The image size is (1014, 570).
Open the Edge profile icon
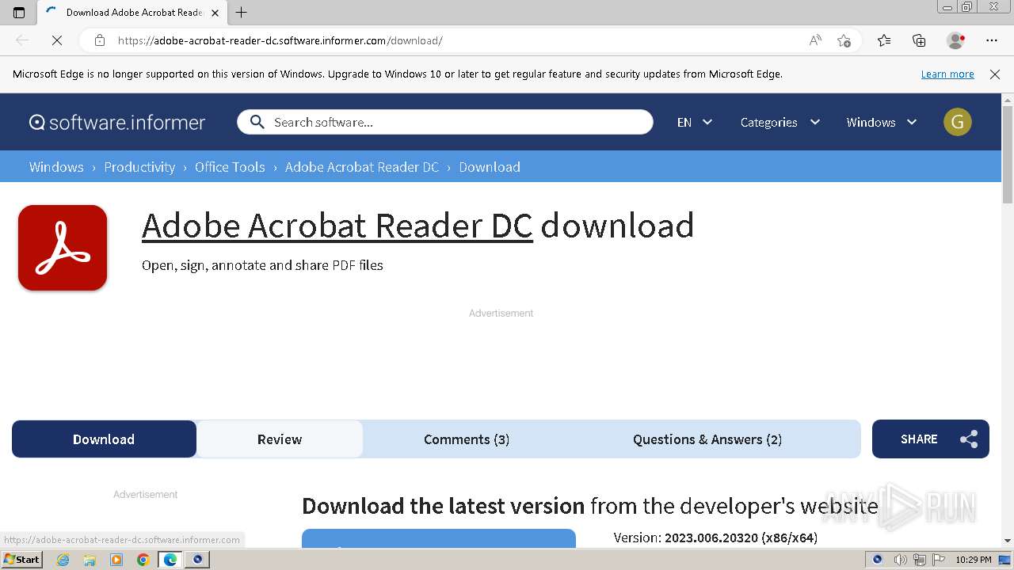pos(955,40)
